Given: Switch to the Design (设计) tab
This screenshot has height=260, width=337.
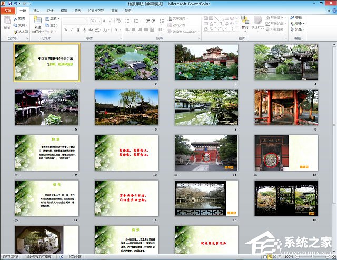Looking at the screenshot, I should click(x=50, y=10).
